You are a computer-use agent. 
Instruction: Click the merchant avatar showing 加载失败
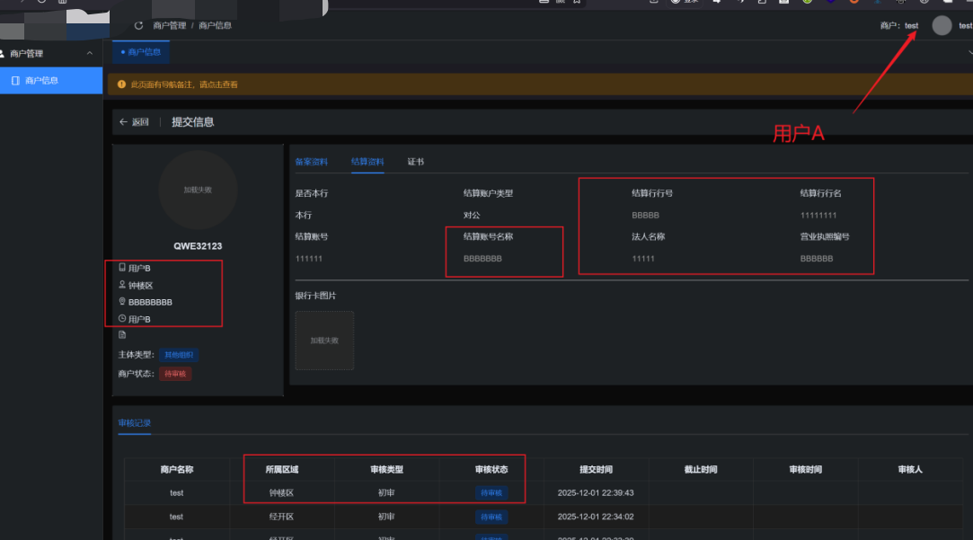coord(198,190)
